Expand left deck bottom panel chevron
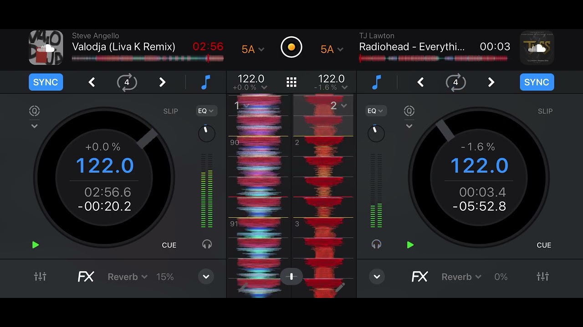 coord(206,277)
